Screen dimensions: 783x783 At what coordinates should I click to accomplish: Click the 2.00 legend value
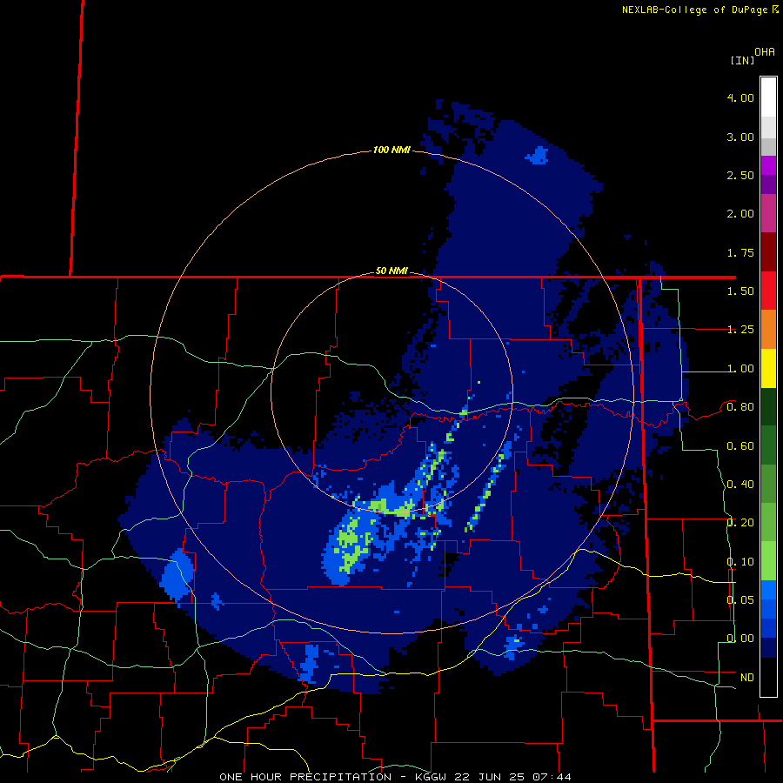click(740, 214)
